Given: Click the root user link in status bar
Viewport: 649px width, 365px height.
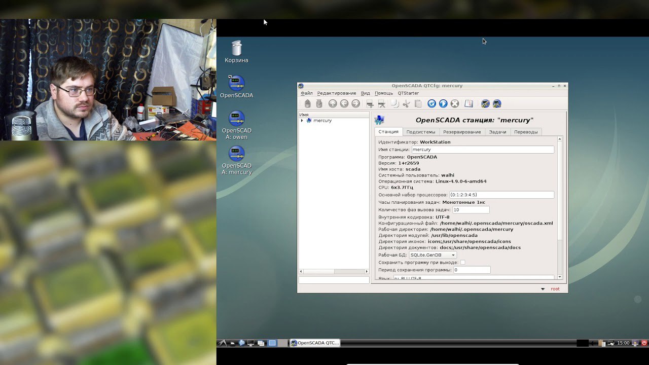Looking at the screenshot, I should [x=555, y=289].
